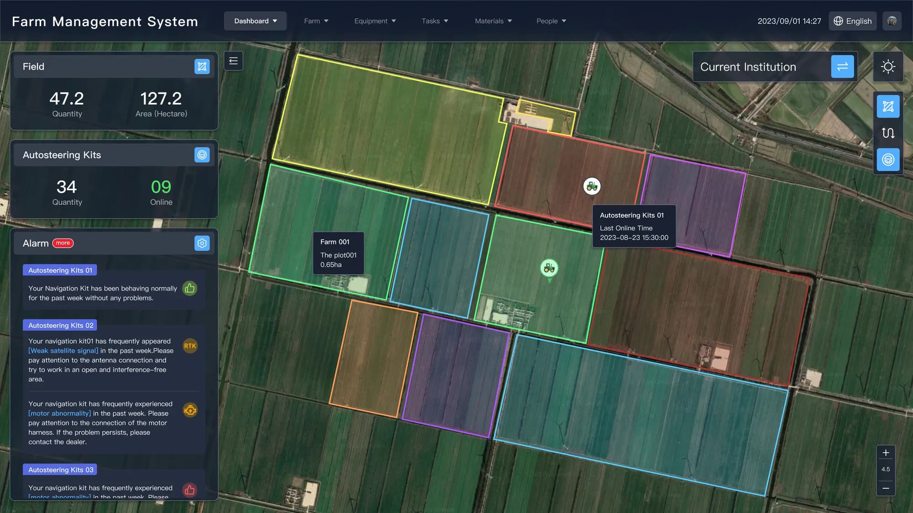Viewport: 913px width, 513px height.
Task: Open the Tasks dropdown
Action: [x=435, y=21]
